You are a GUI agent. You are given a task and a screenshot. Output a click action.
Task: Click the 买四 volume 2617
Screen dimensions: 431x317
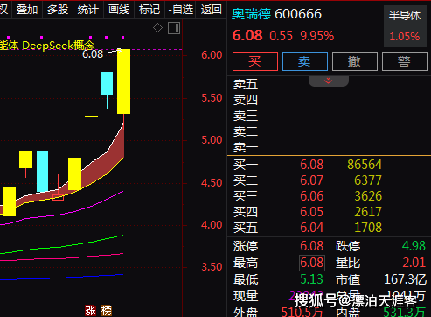pos(368,212)
